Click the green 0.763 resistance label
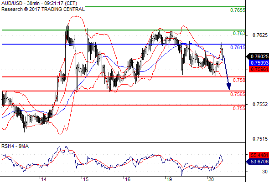 [239, 33]
